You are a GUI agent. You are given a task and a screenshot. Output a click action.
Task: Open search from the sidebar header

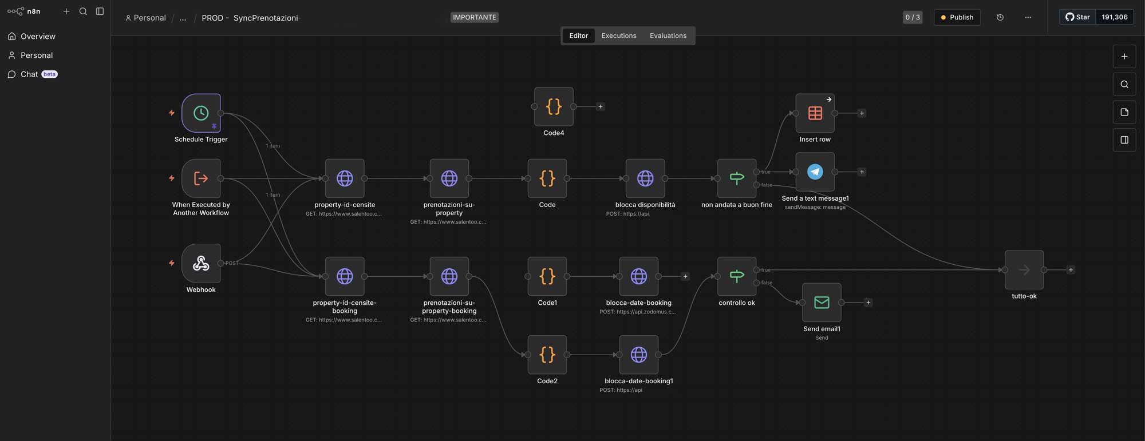(x=83, y=11)
